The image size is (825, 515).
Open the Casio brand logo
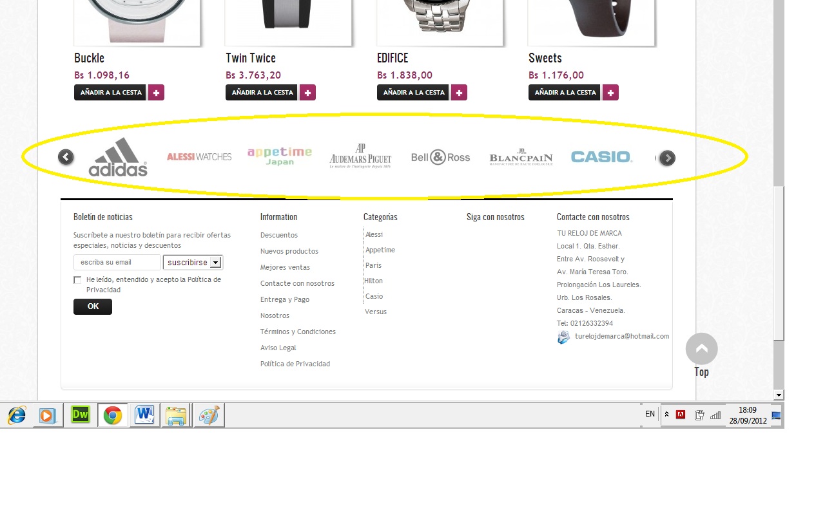pos(602,156)
